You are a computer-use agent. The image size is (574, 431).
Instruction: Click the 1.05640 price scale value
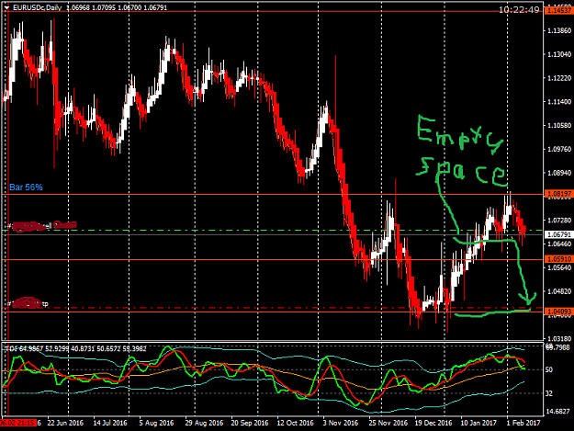(559, 267)
